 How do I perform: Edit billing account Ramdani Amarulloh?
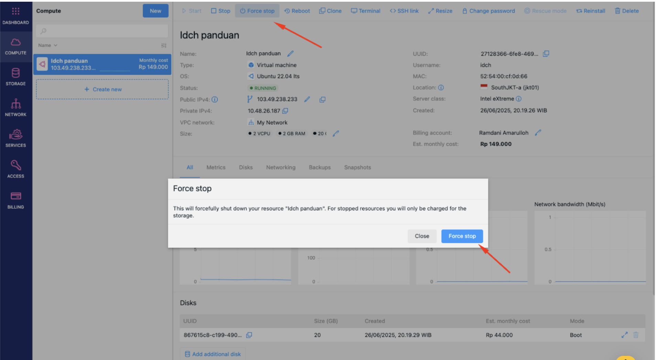(538, 133)
